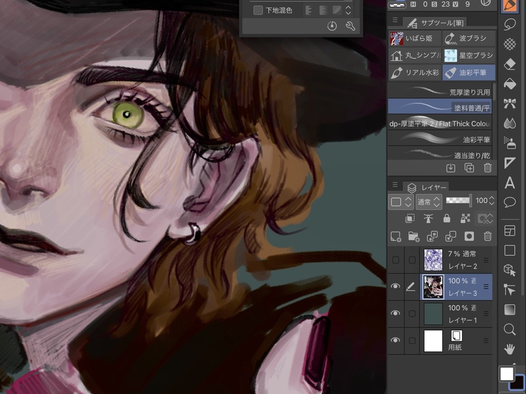Select the rectangle Figure tool
The image size is (526, 394).
point(510,250)
